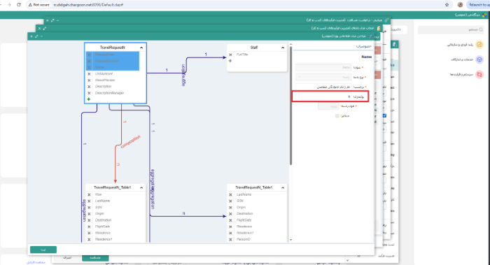Viewport: 490px width, 265px height.
Task: Collapse the Staff entity box
Action: pos(283,48)
